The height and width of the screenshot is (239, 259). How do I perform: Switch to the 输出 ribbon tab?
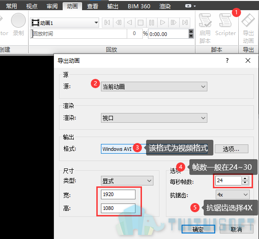click(x=113, y=6)
